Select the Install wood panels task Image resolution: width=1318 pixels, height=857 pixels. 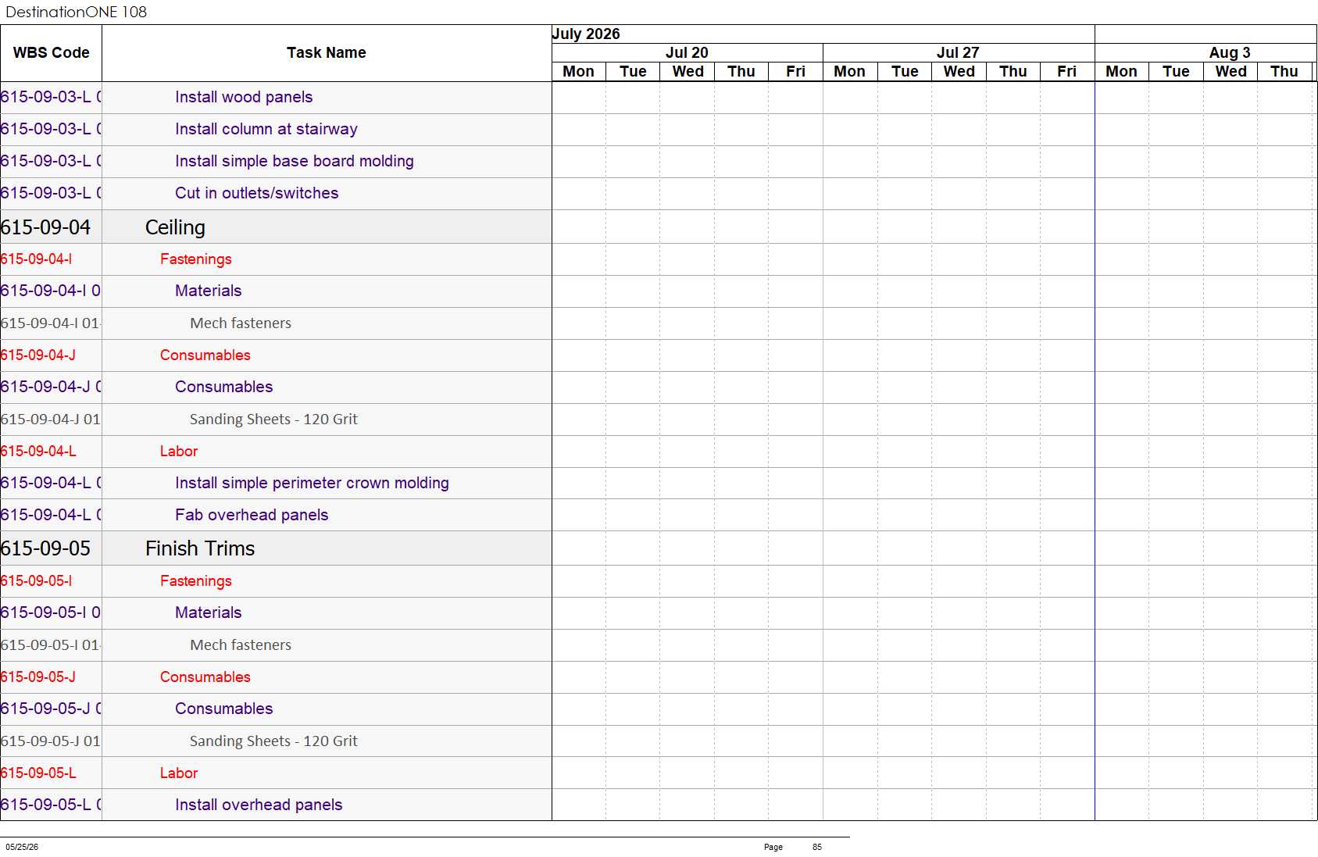point(244,97)
